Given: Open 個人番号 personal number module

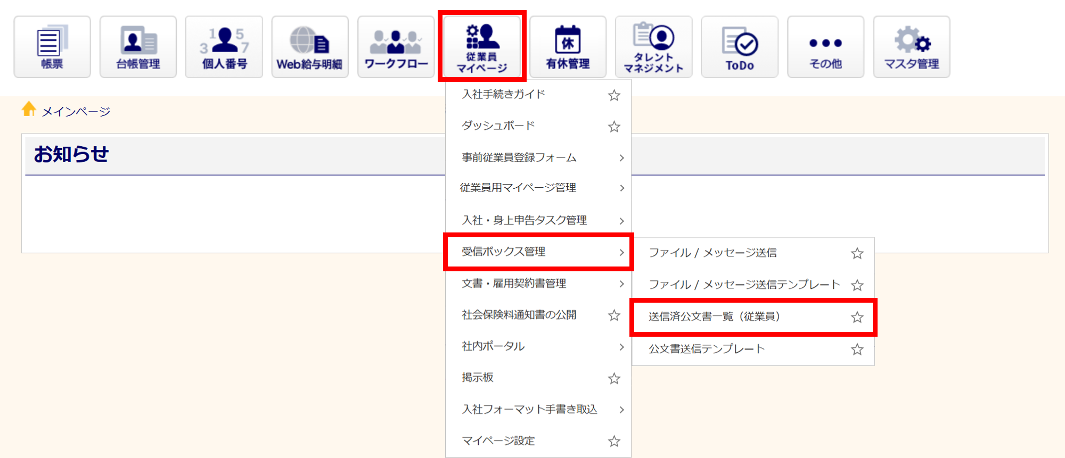Looking at the screenshot, I should (x=224, y=47).
